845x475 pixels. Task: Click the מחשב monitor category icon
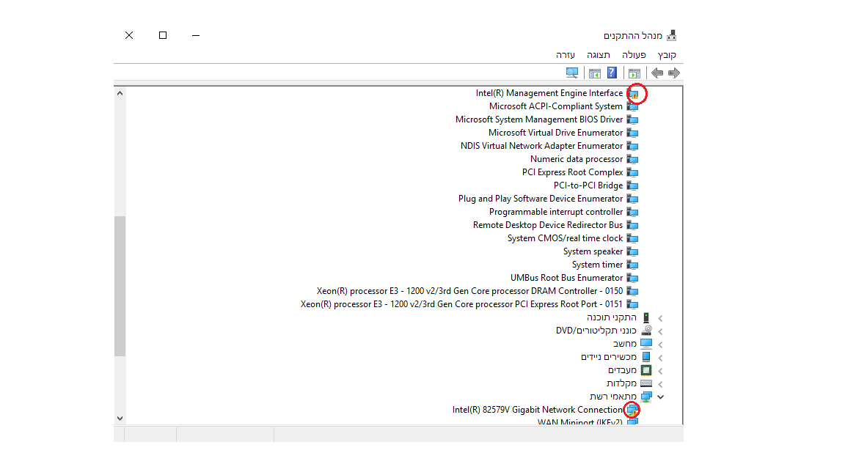[646, 344]
